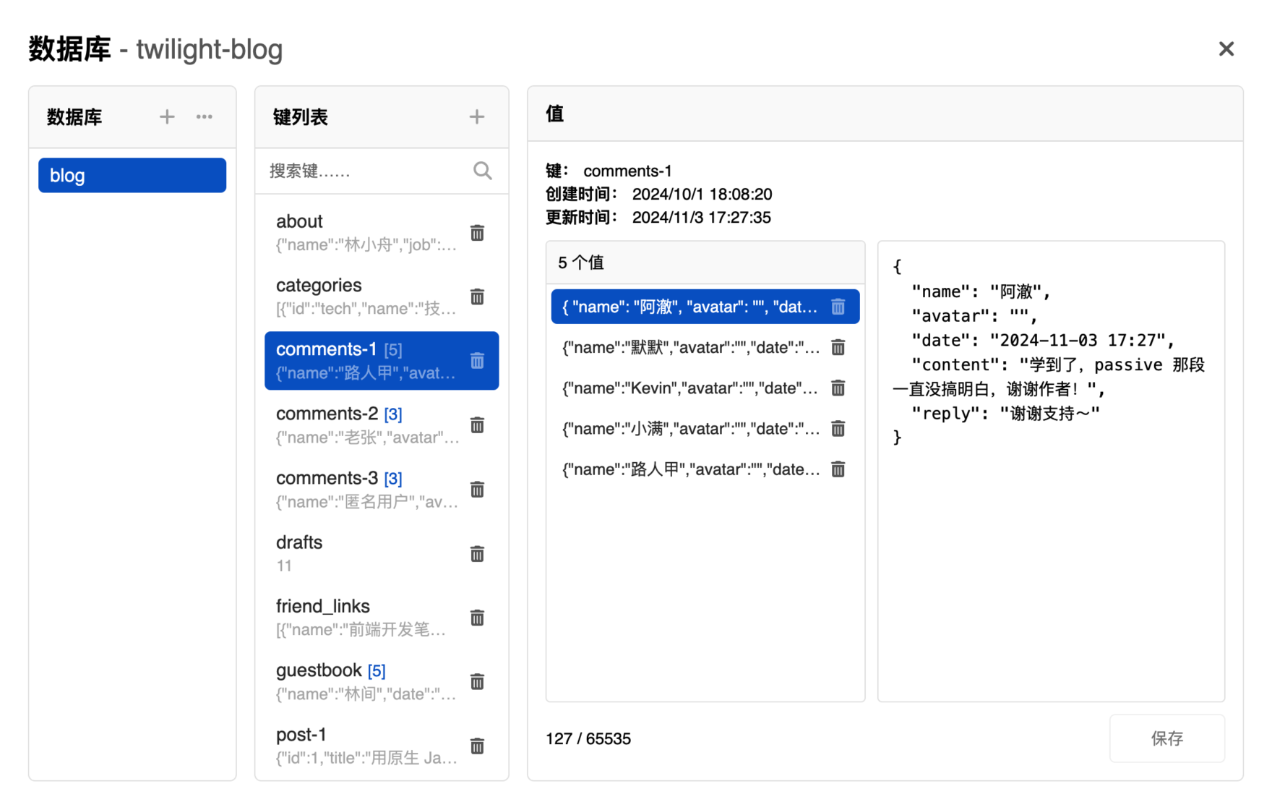Delete the comments-3 key
Viewport: 1272px width, 810px height.
(478, 490)
